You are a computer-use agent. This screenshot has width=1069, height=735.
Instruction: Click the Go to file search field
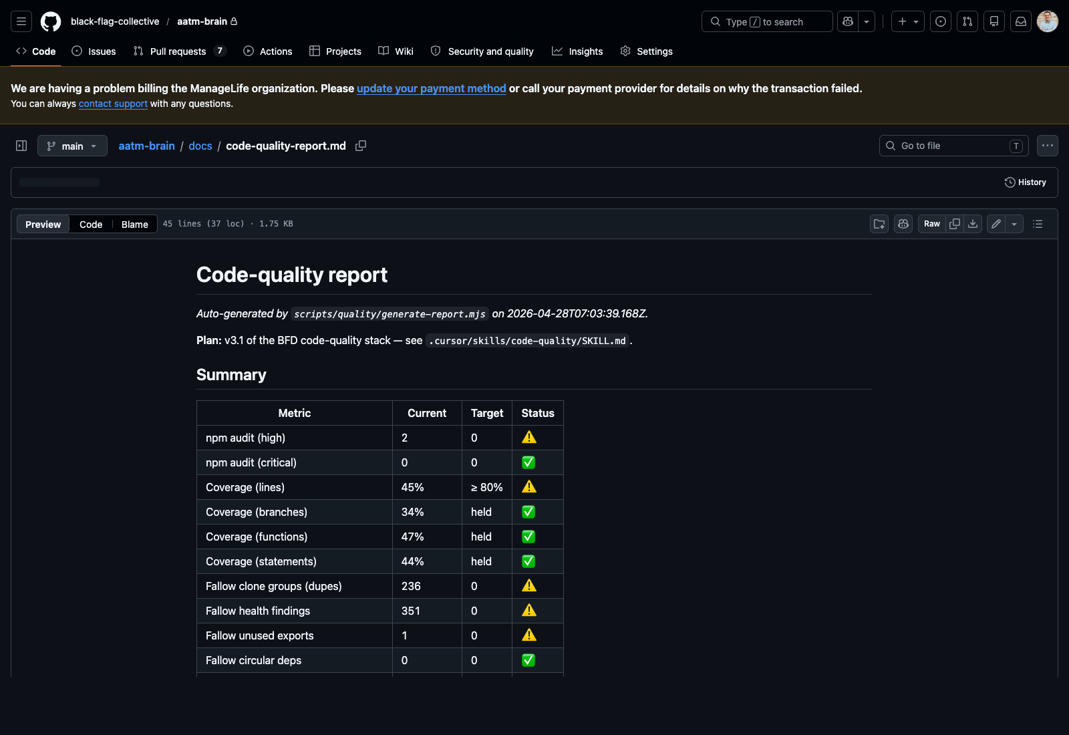coord(953,146)
